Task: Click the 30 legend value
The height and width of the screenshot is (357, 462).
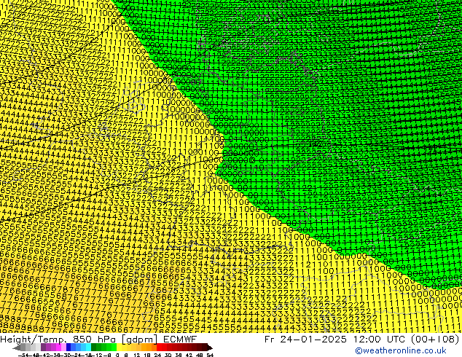Action: [168, 356]
